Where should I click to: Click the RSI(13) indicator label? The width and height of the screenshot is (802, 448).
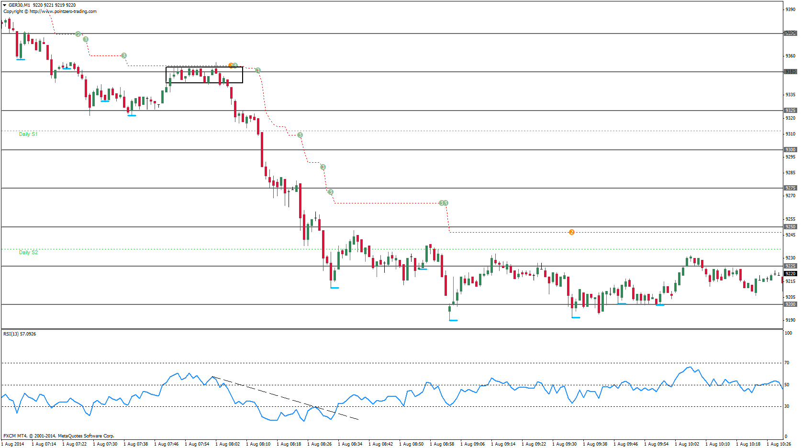[20, 334]
